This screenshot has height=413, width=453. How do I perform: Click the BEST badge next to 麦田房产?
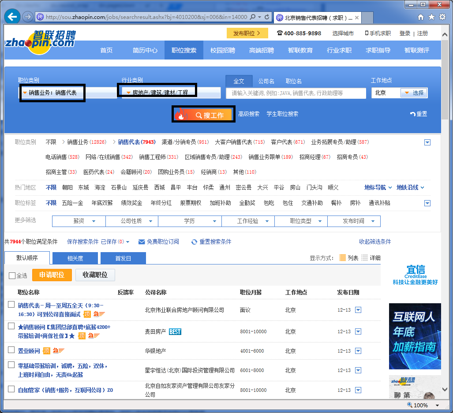coord(175,331)
